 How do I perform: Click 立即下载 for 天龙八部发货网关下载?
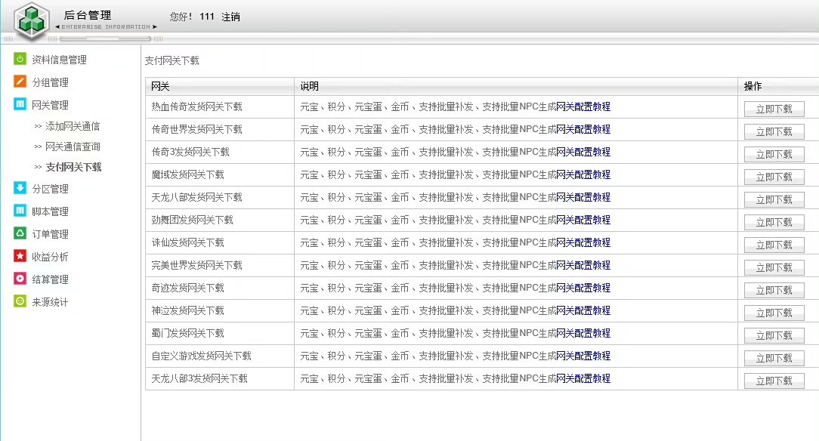click(x=774, y=199)
